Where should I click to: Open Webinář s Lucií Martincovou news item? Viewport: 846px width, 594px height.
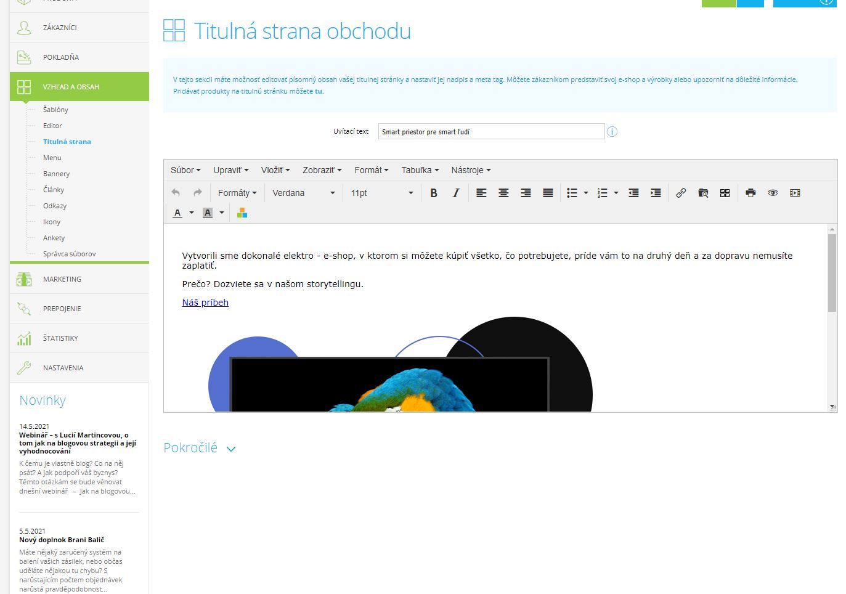point(78,443)
